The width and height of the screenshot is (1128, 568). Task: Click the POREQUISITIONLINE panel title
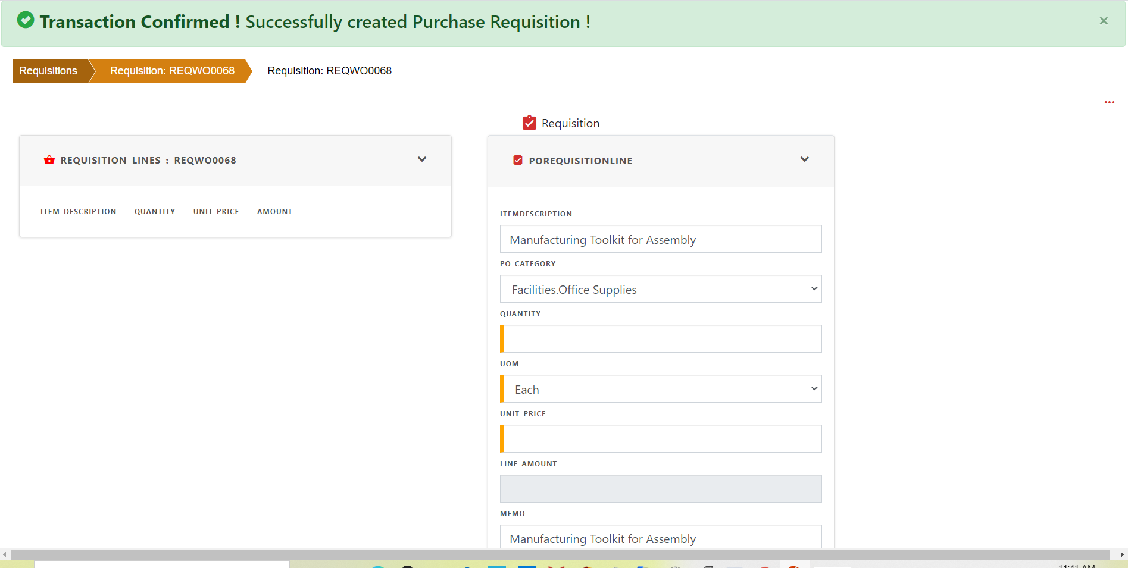pyautogui.click(x=580, y=161)
